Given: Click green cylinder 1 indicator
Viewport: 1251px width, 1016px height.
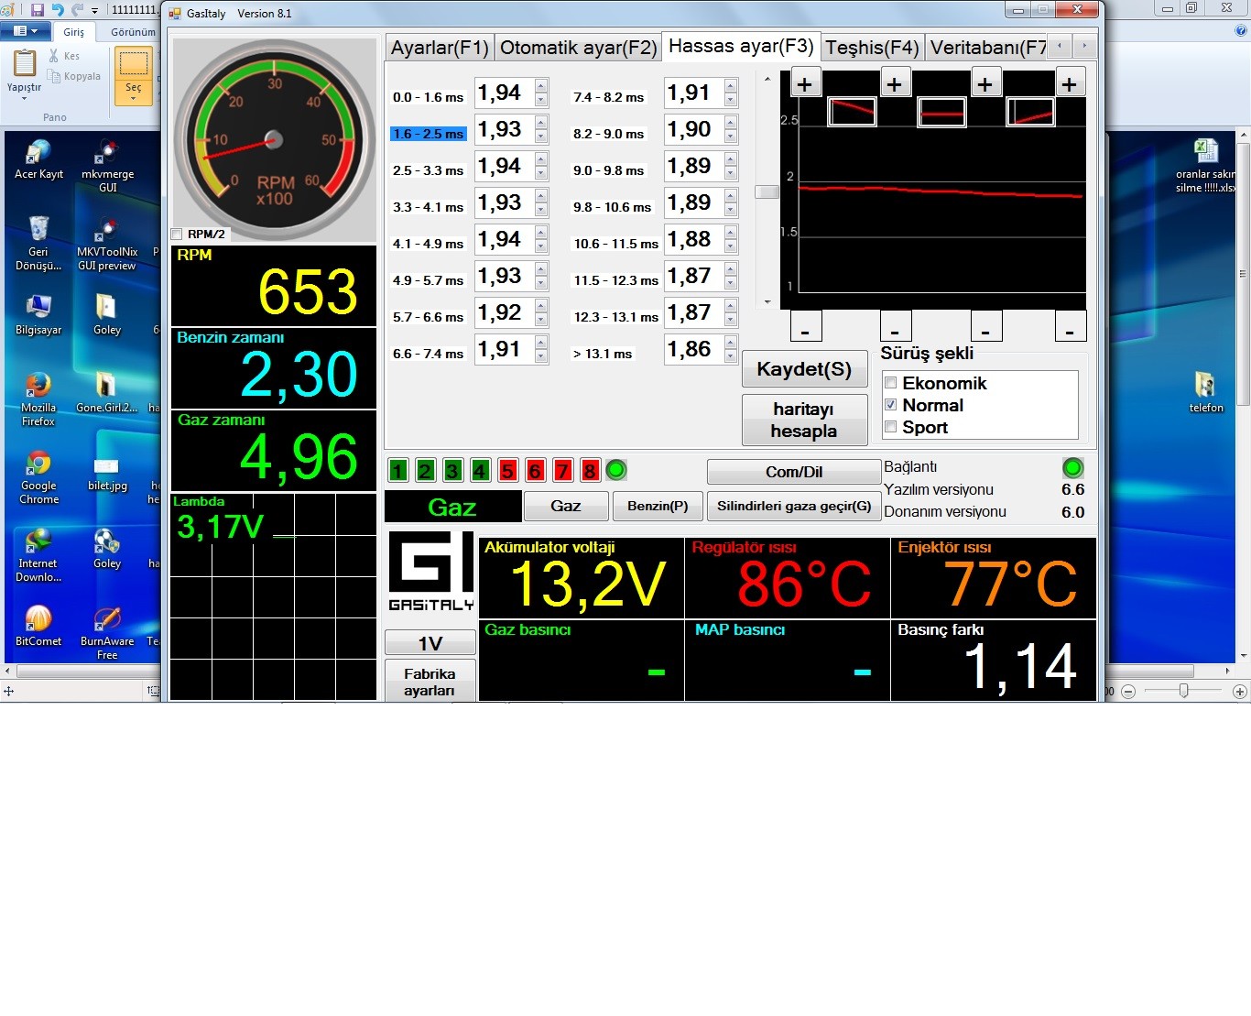Looking at the screenshot, I should pyautogui.click(x=397, y=471).
